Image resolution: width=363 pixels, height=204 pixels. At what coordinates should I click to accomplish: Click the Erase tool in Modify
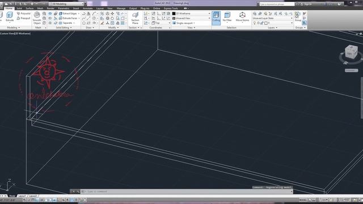[102, 23]
